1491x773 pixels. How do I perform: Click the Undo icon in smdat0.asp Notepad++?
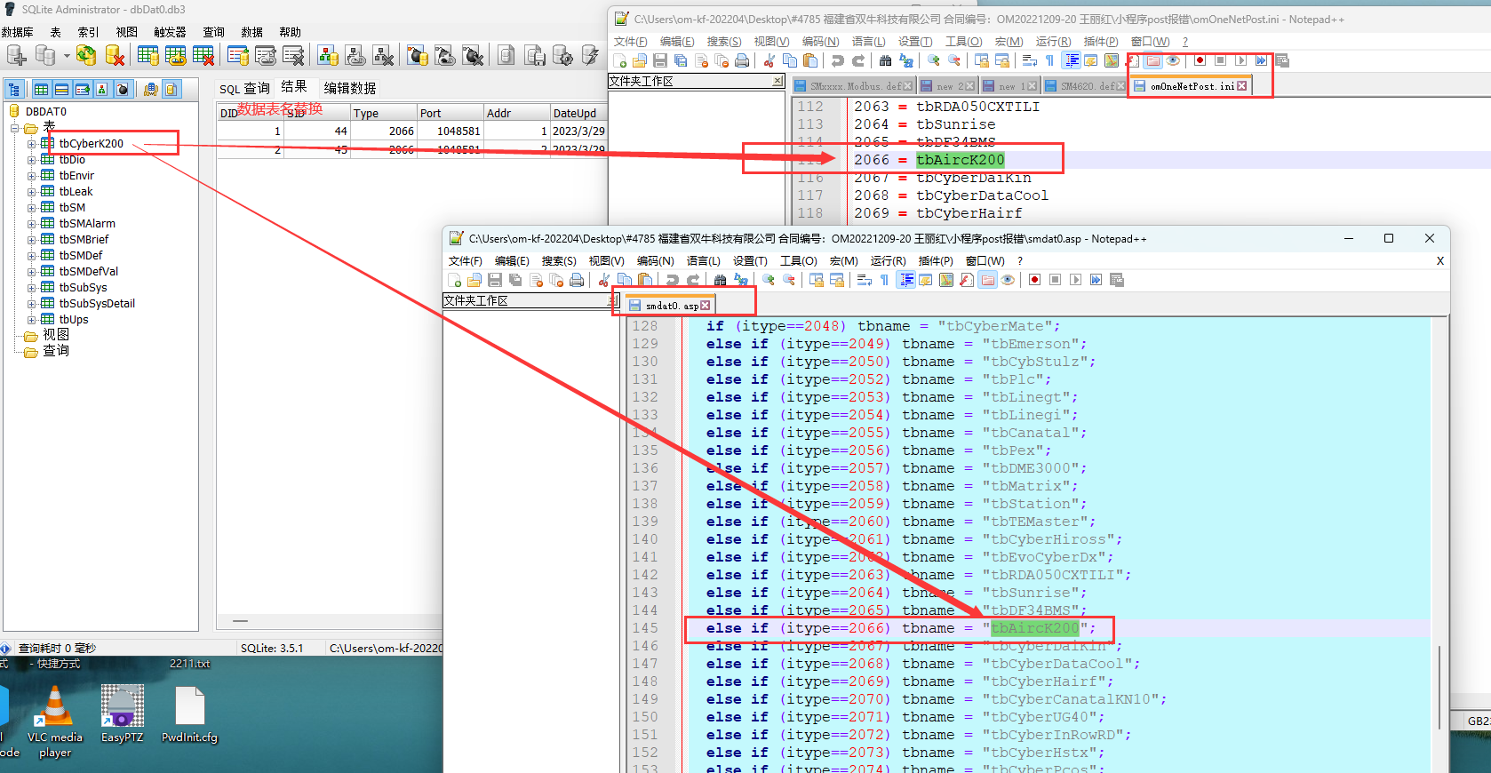pos(673,280)
